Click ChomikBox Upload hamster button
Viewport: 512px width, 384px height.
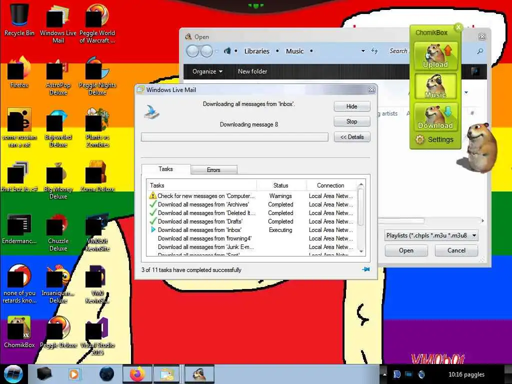(x=435, y=56)
